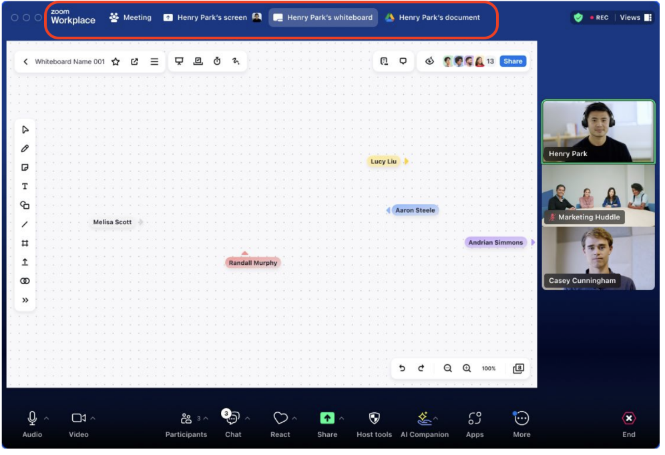Undo the last whiteboard action

pos(403,368)
